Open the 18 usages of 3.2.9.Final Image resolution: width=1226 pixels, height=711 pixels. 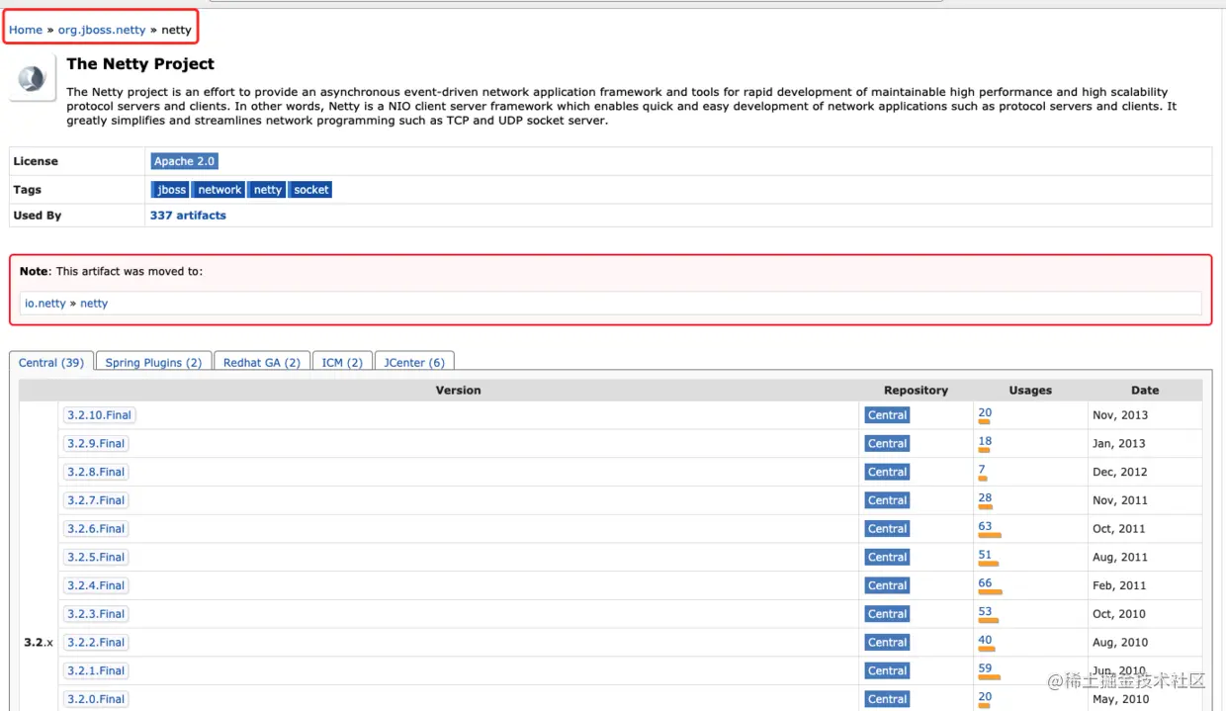pyautogui.click(x=985, y=442)
